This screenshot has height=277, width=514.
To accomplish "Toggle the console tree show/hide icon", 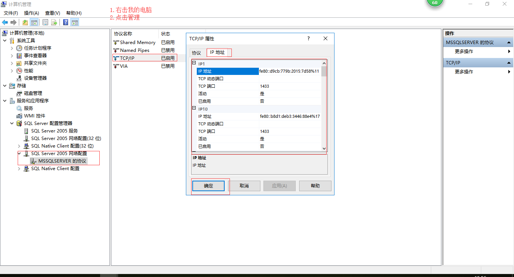I will point(34,22).
